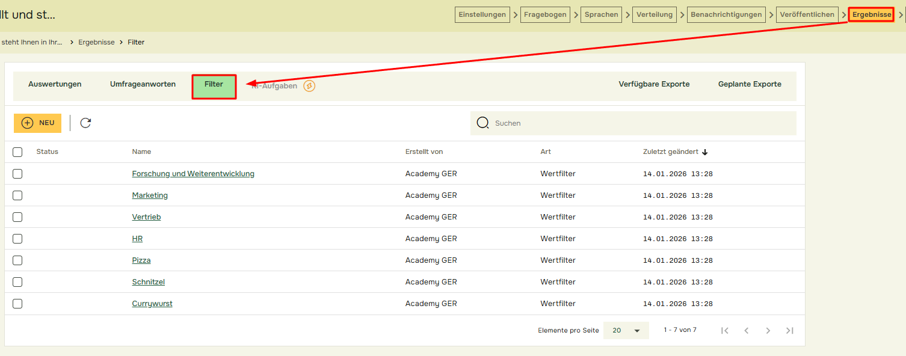This screenshot has width=906, height=356.
Task: Open the Fragebogen step in workflow bar
Action: click(x=545, y=14)
